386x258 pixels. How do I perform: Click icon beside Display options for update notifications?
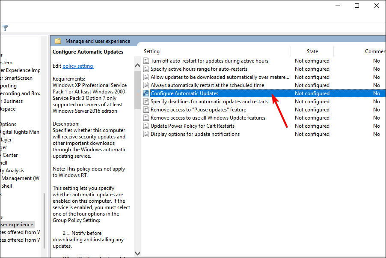pyautogui.click(x=146, y=134)
